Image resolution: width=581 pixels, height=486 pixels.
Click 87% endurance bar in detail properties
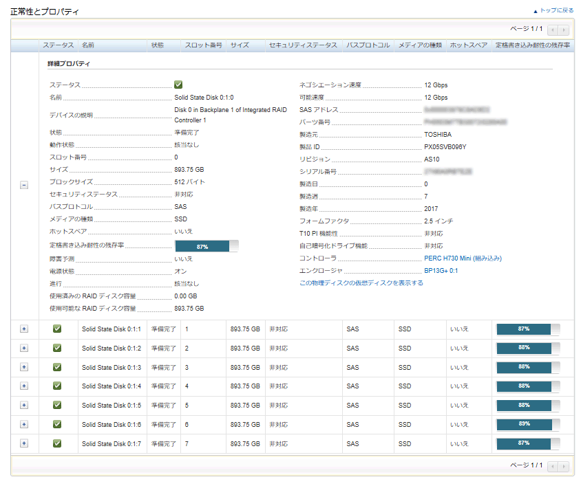(207, 246)
